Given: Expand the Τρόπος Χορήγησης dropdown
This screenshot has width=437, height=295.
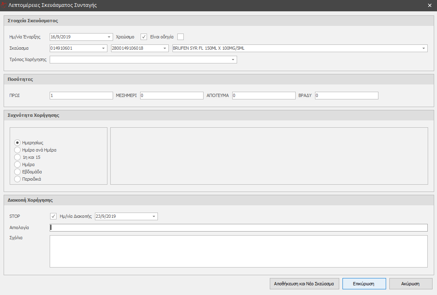Looking at the screenshot, I should pyautogui.click(x=233, y=60).
